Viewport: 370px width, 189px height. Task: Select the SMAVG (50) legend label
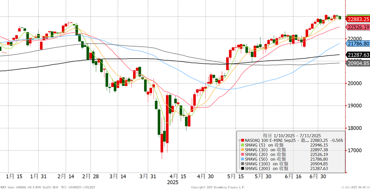(x=265, y=159)
